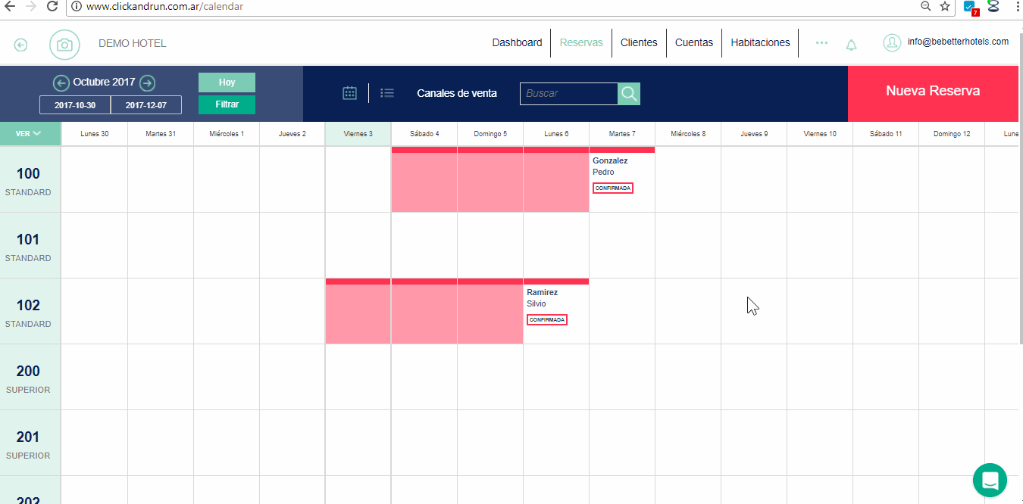This screenshot has width=1023, height=504.
Task: Click the Jueves 9 column header
Action: [754, 134]
